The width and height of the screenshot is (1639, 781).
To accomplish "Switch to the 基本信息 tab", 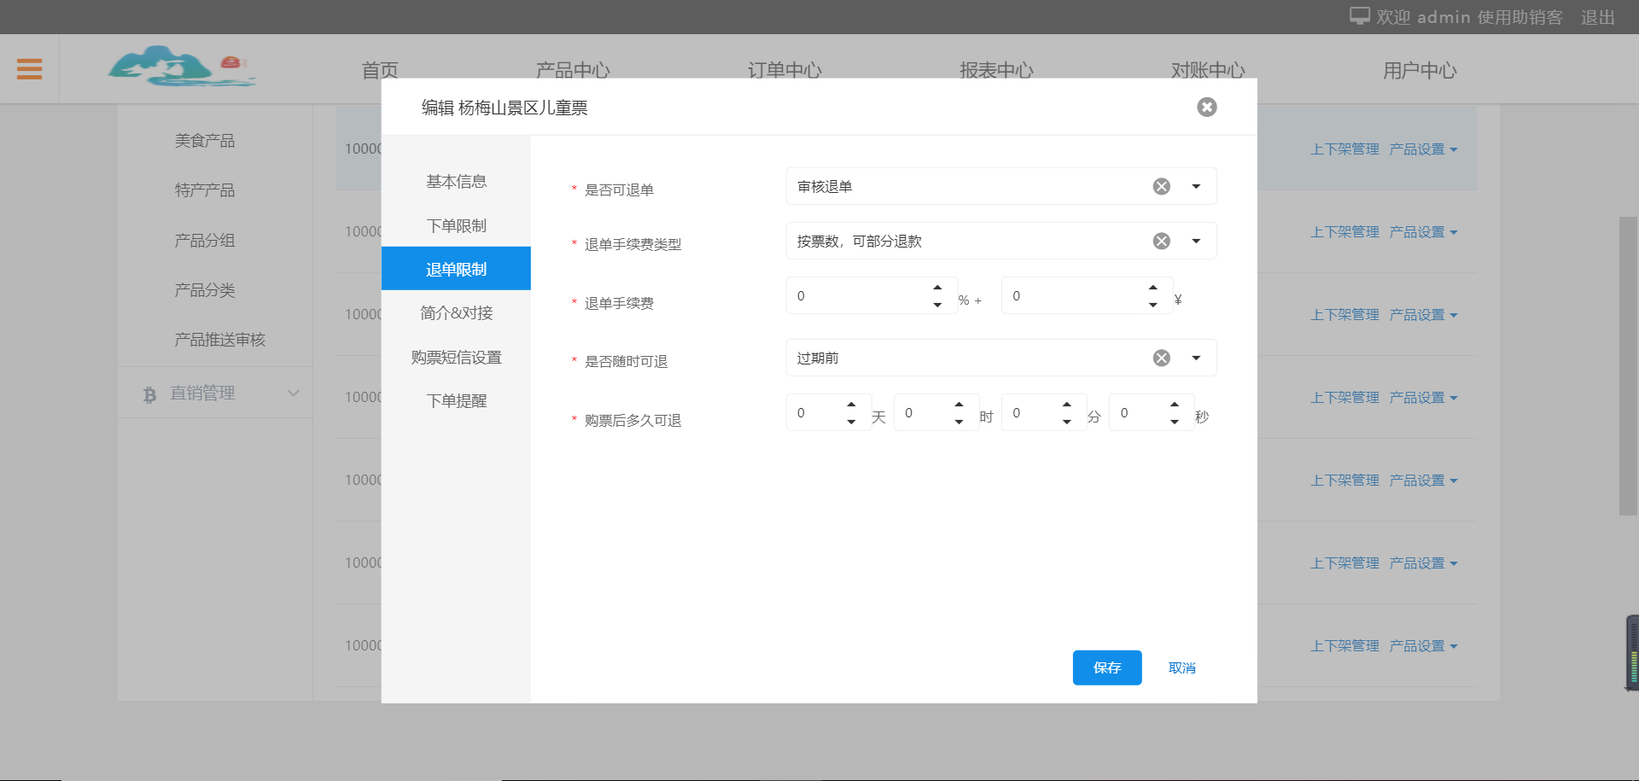I will (x=456, y=181).
